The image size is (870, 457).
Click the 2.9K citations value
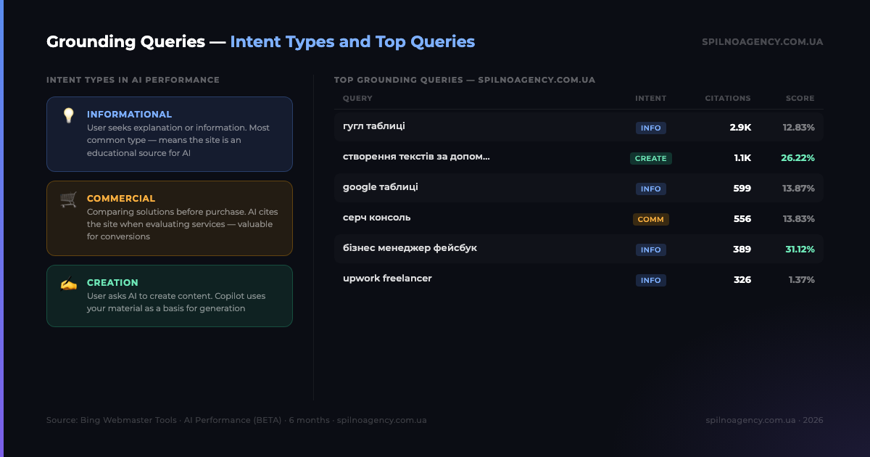tap(740, 128)
